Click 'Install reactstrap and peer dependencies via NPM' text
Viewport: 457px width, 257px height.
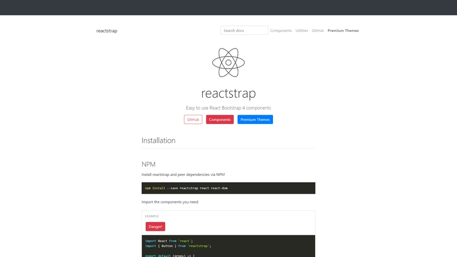(x=183, y=175)
